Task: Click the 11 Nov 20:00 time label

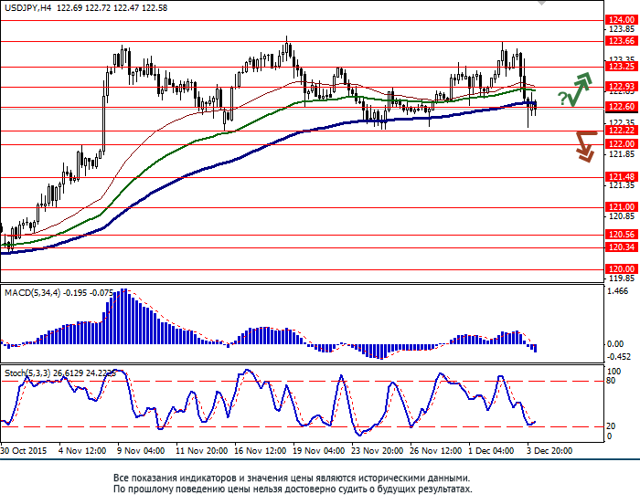Action: [x=202, y=451]
